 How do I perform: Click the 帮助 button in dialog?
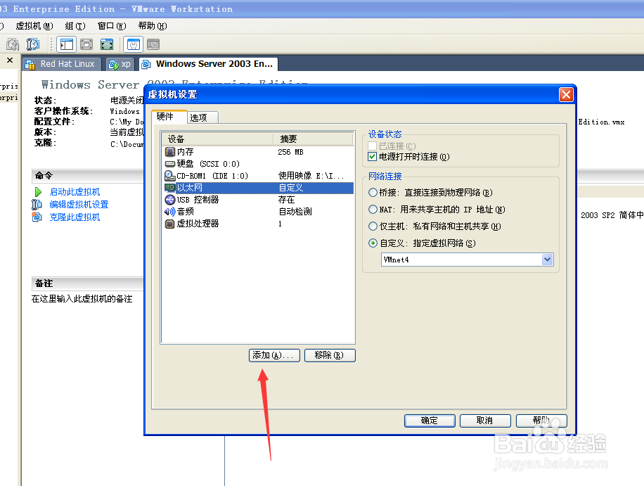[541, 421]
